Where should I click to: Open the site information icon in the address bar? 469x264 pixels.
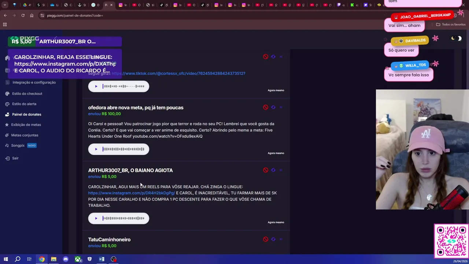[x=42, y=15]
